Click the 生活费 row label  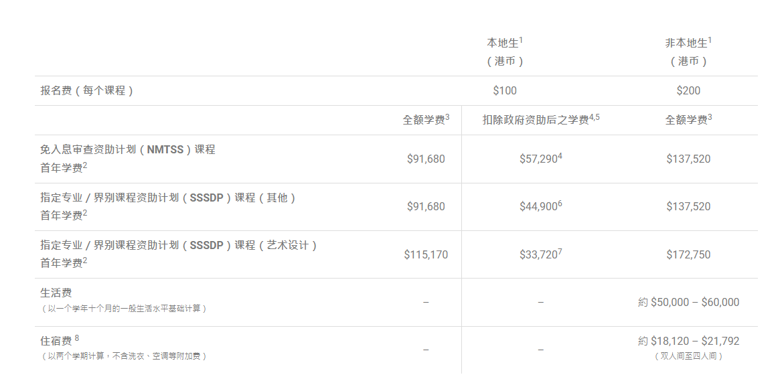pyautogui.click(x=56, y=293)
